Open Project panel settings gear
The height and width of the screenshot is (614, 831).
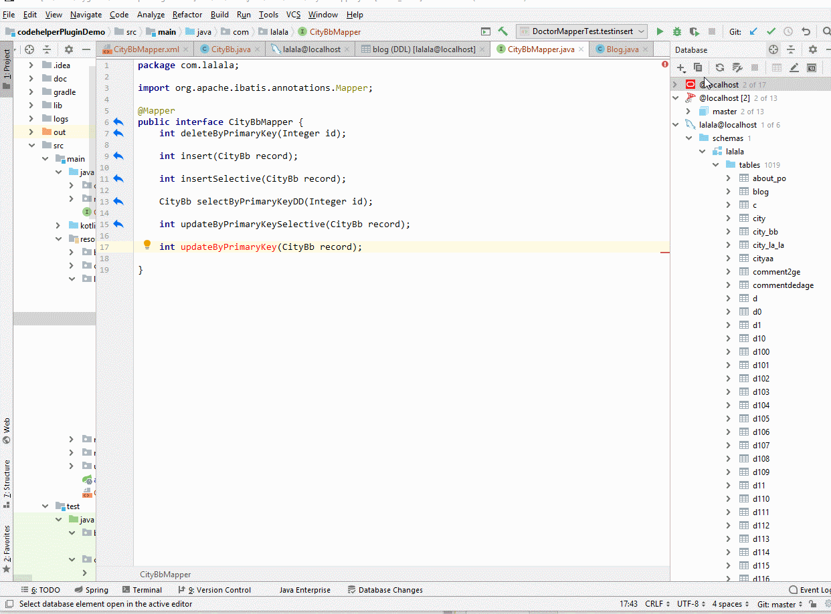pos(69,49)
